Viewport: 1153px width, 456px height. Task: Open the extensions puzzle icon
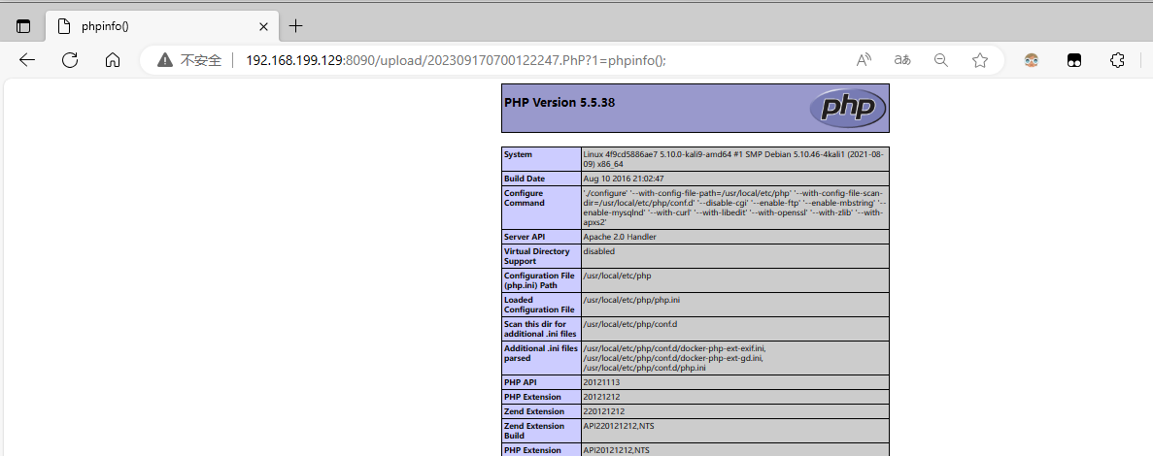[1117, 60]
